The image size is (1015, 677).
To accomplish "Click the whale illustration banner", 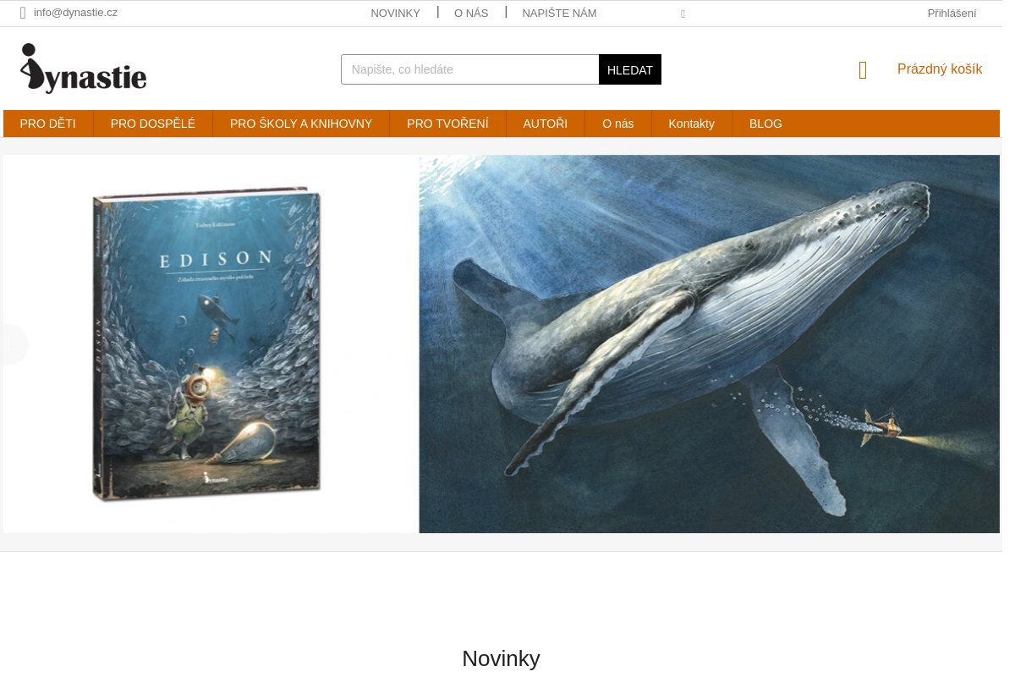I will [x=709, y=344].
